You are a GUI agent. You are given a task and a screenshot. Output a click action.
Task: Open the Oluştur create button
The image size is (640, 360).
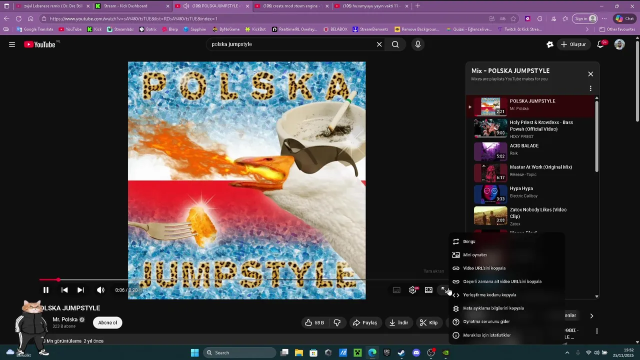(x=573, y=44)
